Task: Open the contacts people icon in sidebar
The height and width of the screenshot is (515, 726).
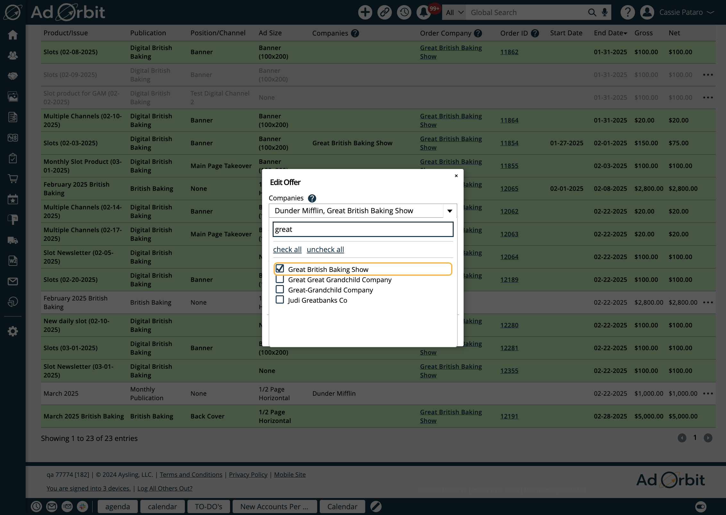Action: click(12, 55)
